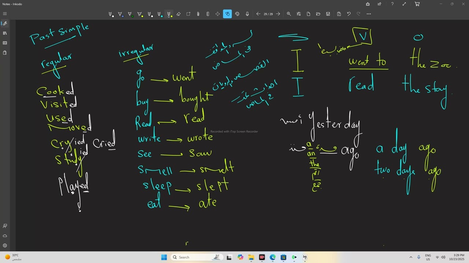Open the page 29 / 29 indicator
The height and width of the screenshot is (263, 469).
pos(268,14)
